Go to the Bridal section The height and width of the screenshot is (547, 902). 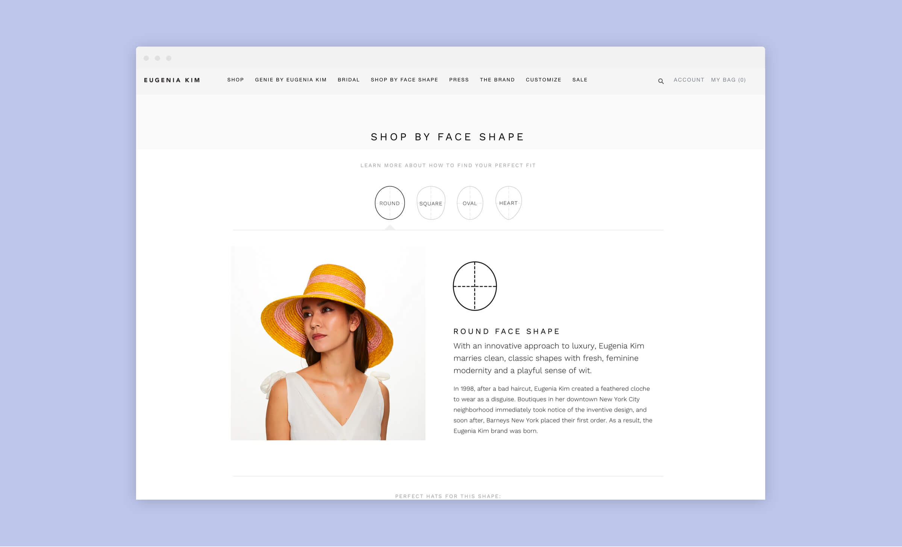point(348,80)
